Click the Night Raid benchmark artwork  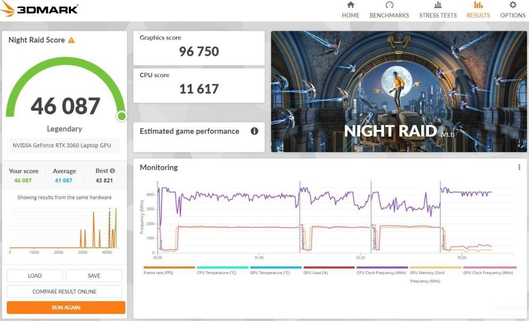(399, 91)
